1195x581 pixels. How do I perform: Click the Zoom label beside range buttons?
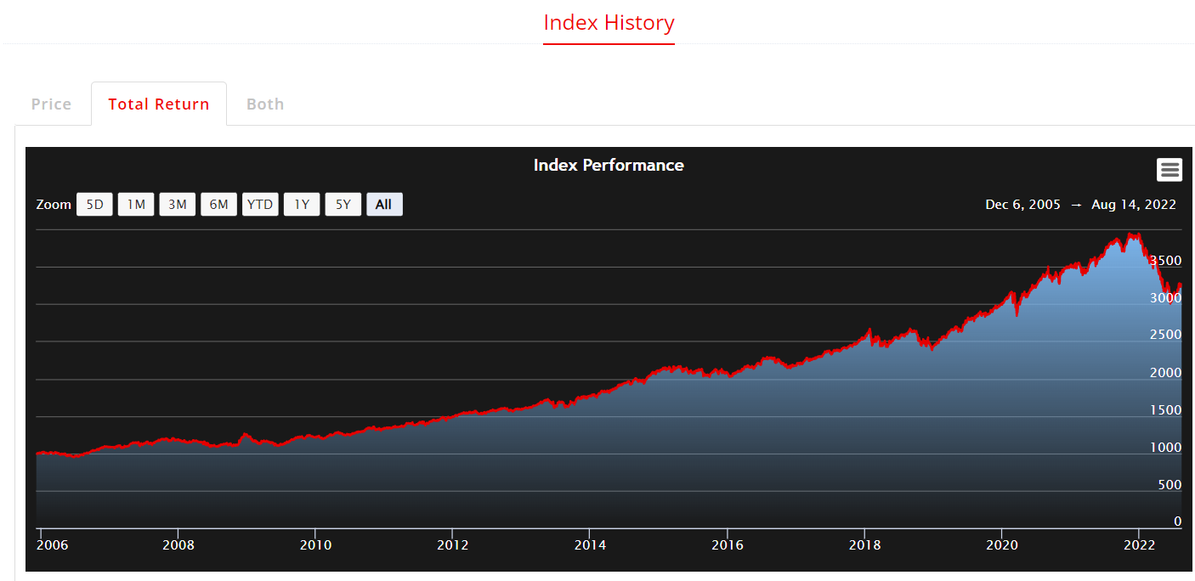click(54, 205)
